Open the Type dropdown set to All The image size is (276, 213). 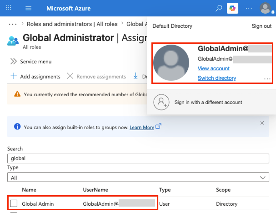138,177
